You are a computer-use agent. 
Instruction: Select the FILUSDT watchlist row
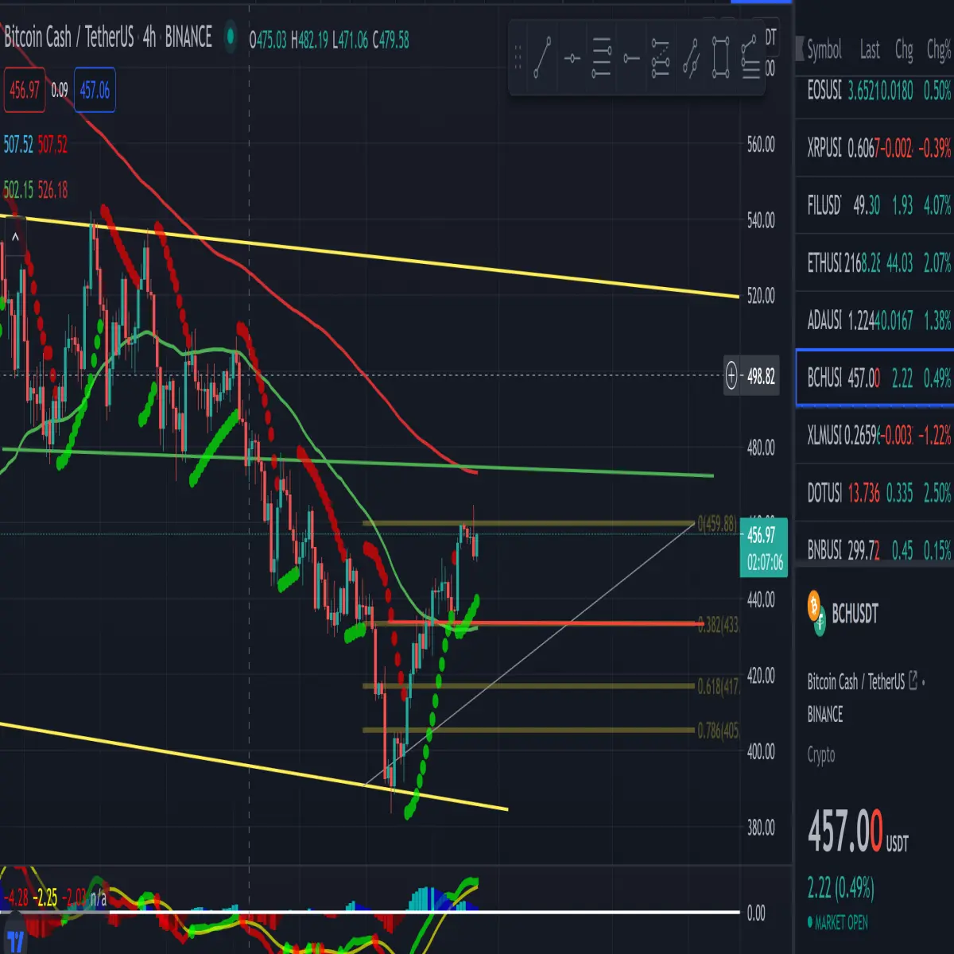(874, 205)
